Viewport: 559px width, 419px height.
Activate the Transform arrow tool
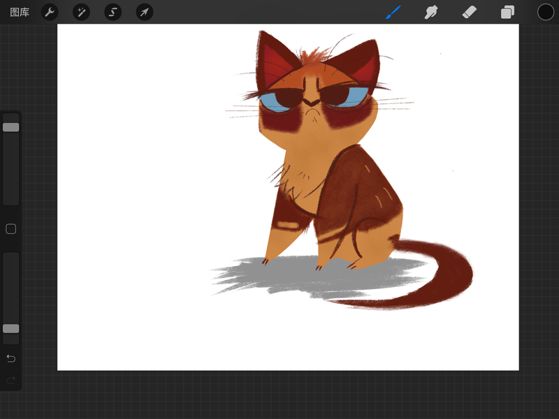click(145, 12)
